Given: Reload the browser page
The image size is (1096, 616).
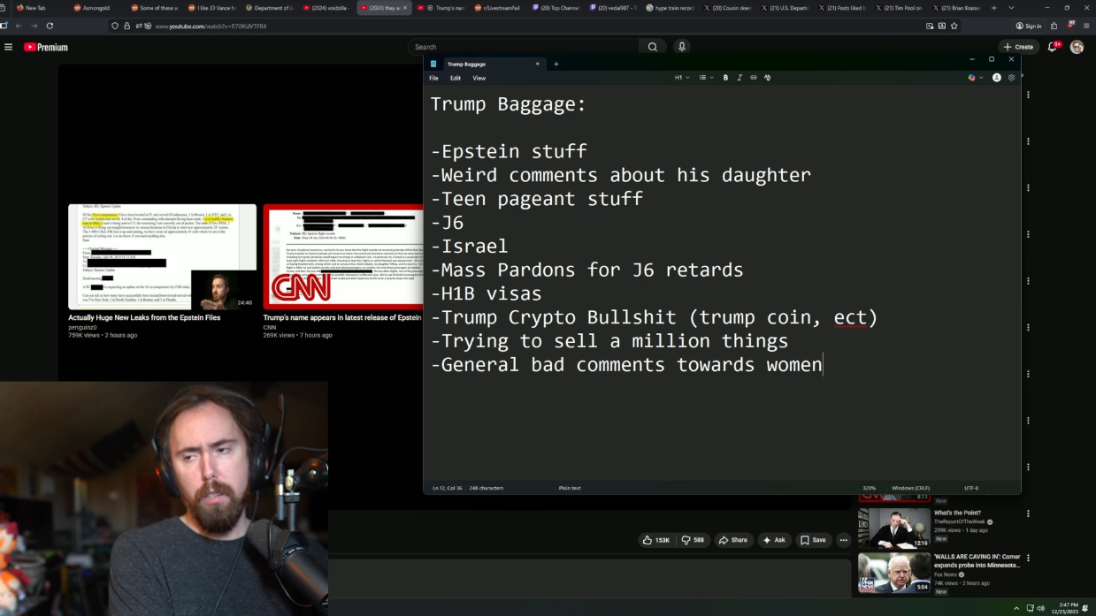Looking at the screenshot, I should coord(50,26).
